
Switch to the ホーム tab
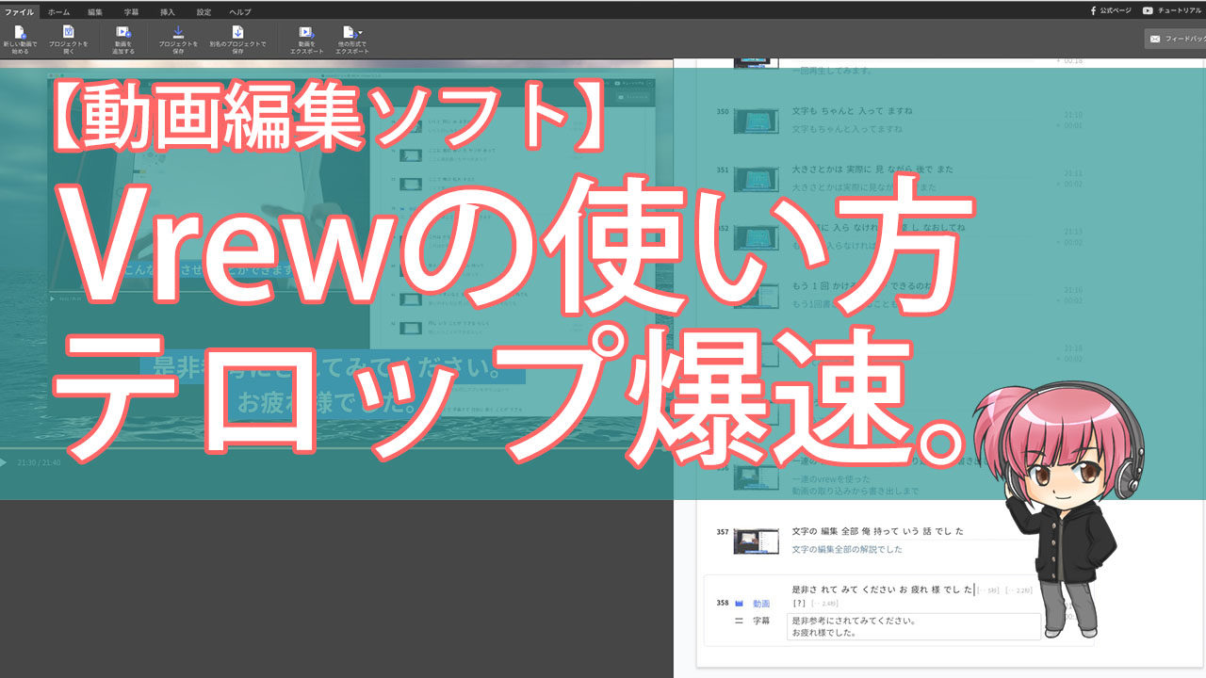point(58,11)
